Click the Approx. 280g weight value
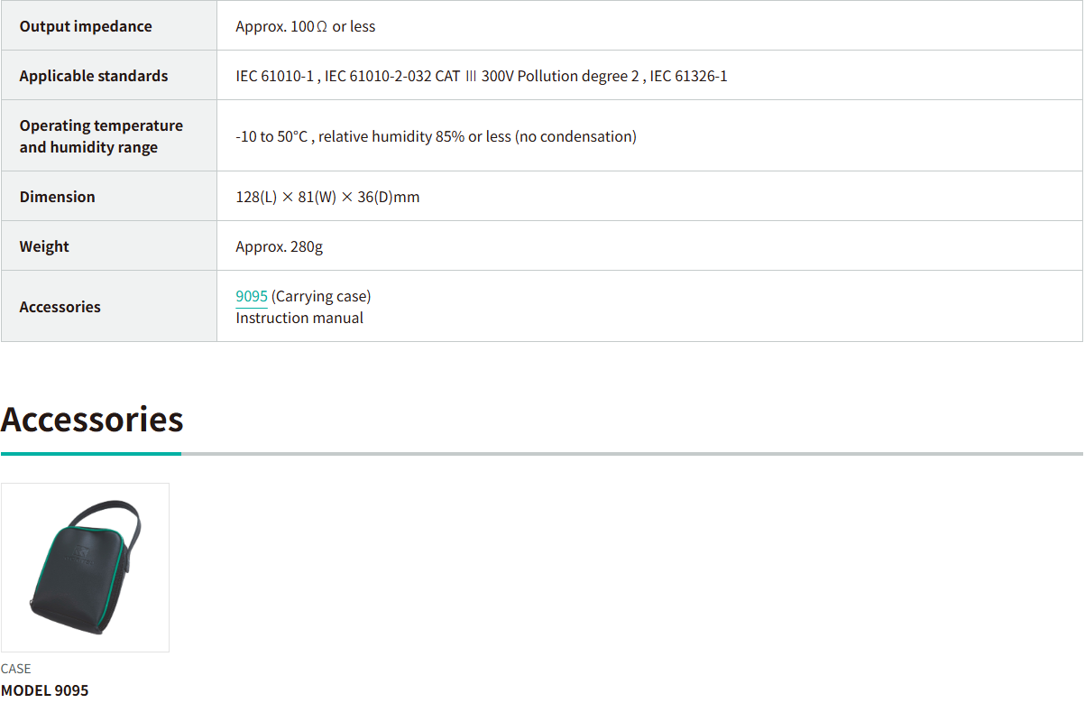1085x703 pixels. tap(279, 246)
